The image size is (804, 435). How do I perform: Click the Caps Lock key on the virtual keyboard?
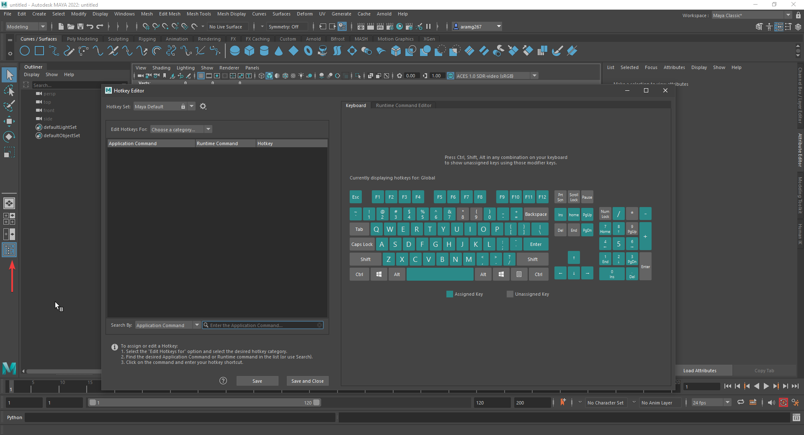[362, 244]
